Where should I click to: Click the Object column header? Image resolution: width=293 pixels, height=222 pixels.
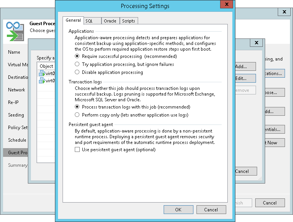(x=46, y=66)
